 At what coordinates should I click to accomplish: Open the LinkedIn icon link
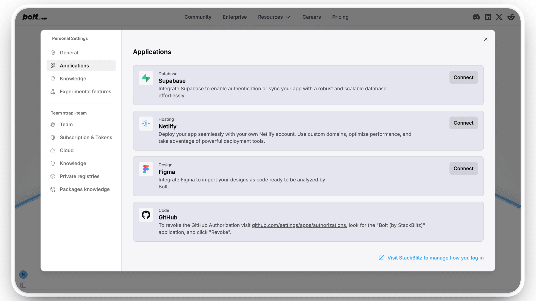click(488, 17)
